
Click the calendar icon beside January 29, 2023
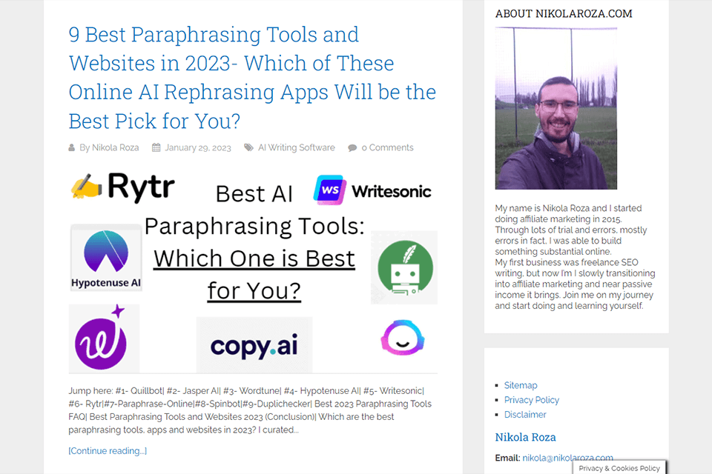[156, 147]
